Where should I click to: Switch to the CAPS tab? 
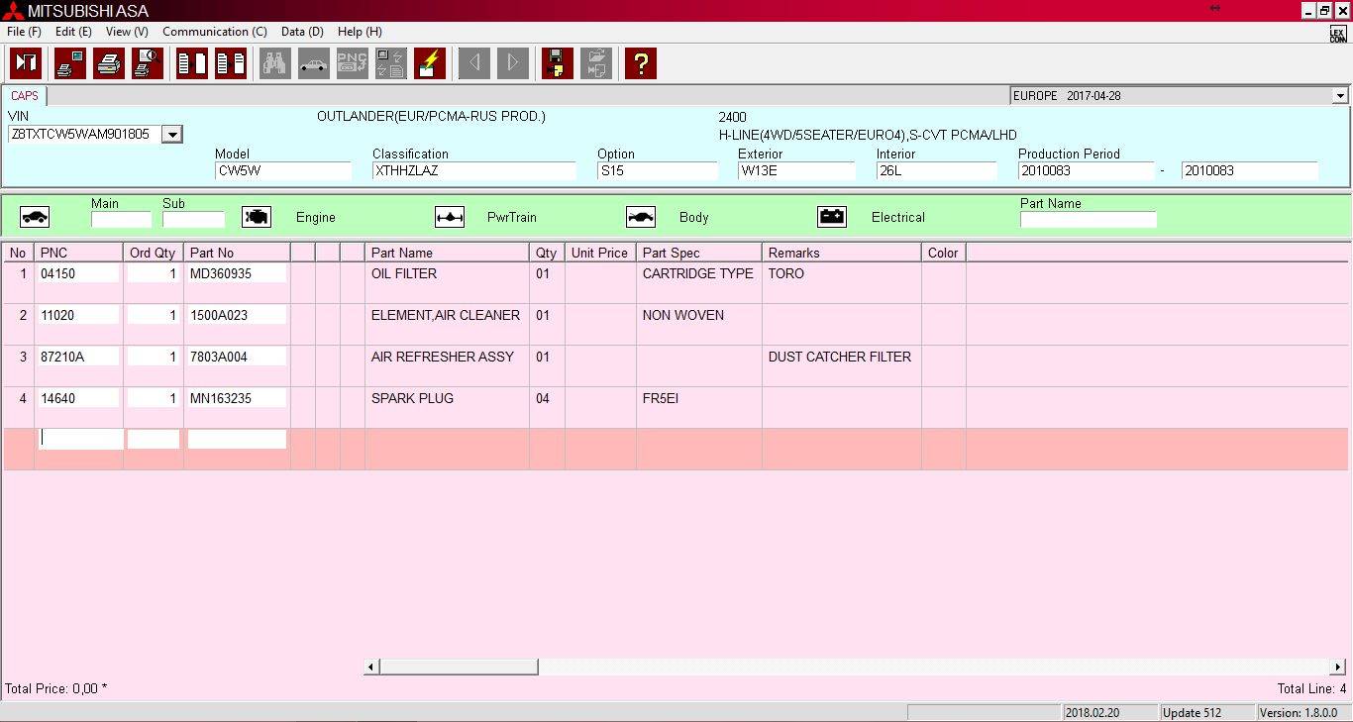25,96
